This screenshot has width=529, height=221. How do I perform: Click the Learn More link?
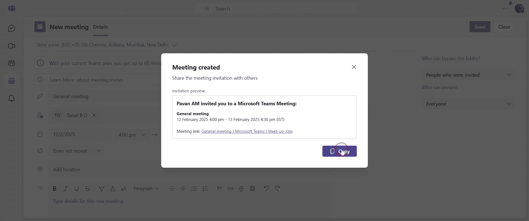tap(62, 80)
